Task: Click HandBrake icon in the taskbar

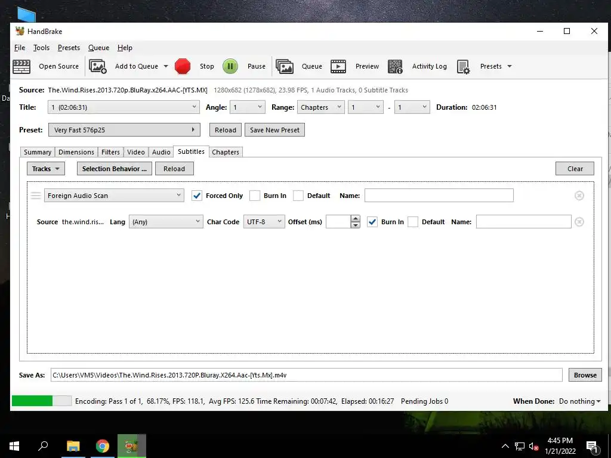Action: (x=132, y=446)
